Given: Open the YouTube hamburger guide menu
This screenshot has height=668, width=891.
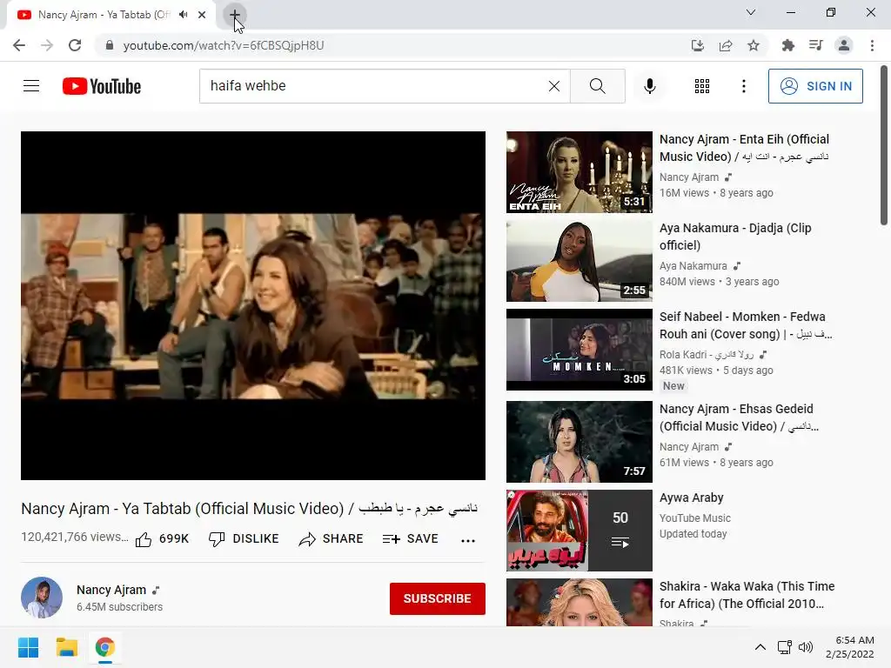Looking at the screenshot, I should (x=31, y=86).
